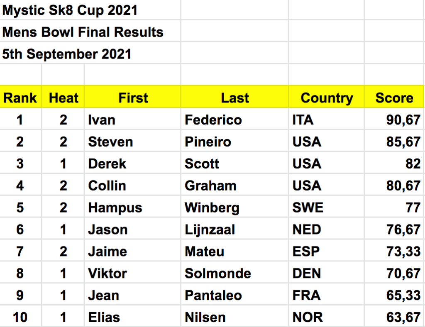The width and height of the screenshot is (425, 327).
Task: Select the Last name header cell
Action: click(235, 98)
